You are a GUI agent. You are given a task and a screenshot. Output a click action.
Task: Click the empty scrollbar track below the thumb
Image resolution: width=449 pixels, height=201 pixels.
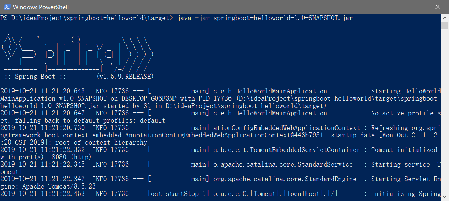tap(445, 112)
